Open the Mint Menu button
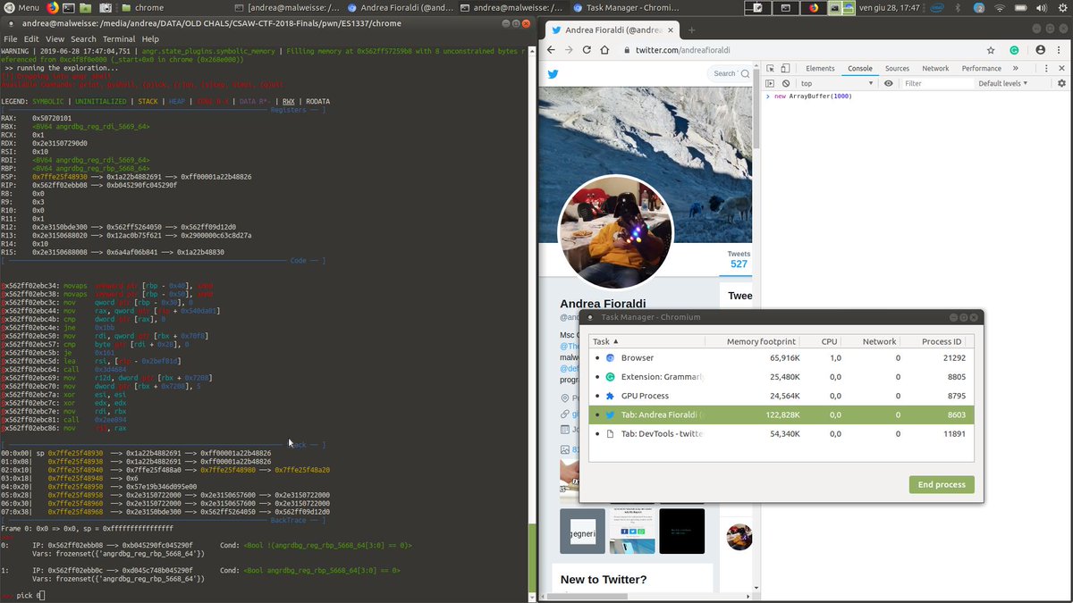The image size is (1073, 603). point(21,7)
